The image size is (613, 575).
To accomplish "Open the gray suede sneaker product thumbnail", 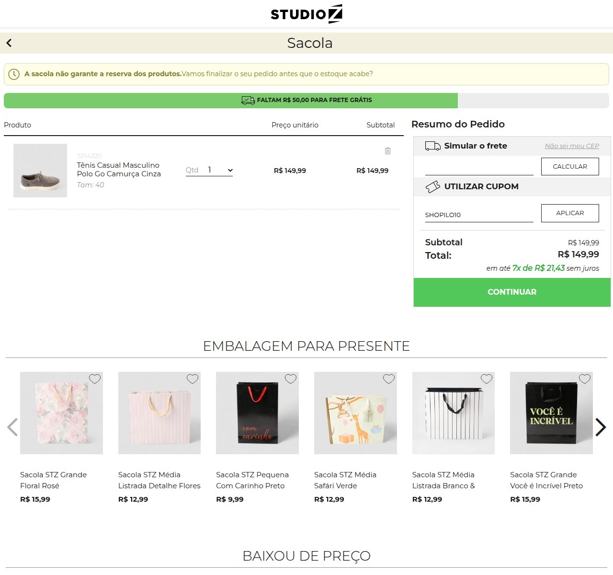I will pos(40,171).
